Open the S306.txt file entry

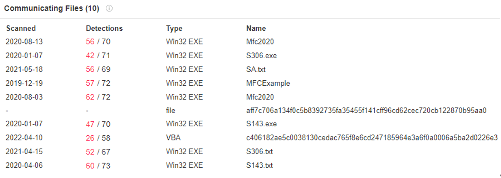pyautogui.click(x=259, y=152)
